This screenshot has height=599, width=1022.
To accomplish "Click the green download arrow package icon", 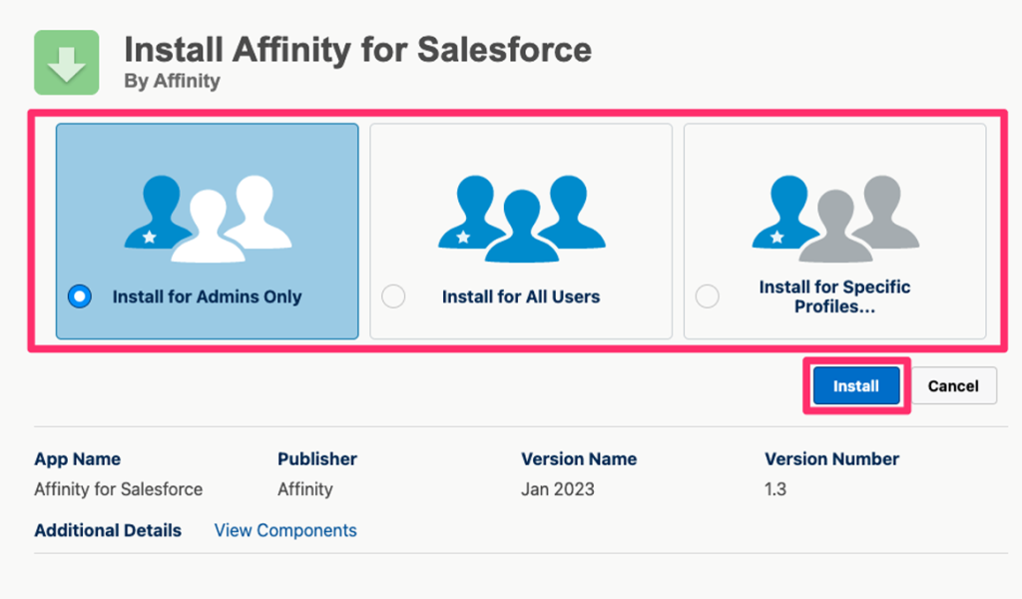I will 67,63.
